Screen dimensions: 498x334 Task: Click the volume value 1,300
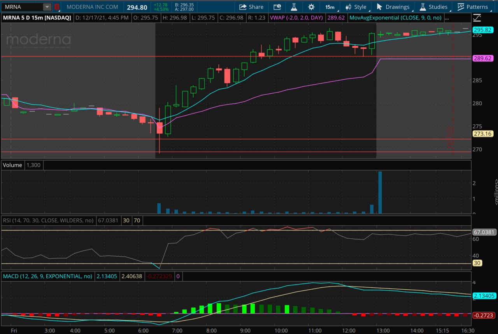[x=33, y=165]
